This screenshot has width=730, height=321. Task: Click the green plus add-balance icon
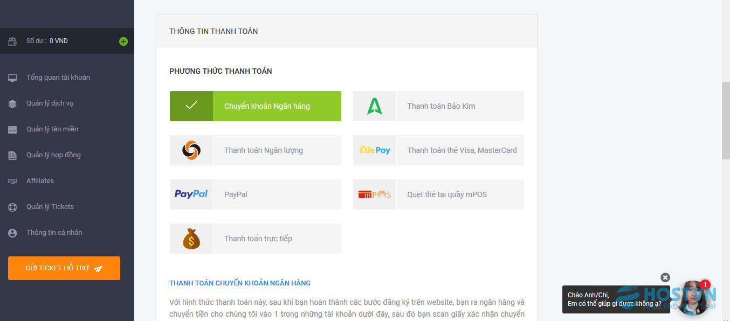click(x=123, y=41)
